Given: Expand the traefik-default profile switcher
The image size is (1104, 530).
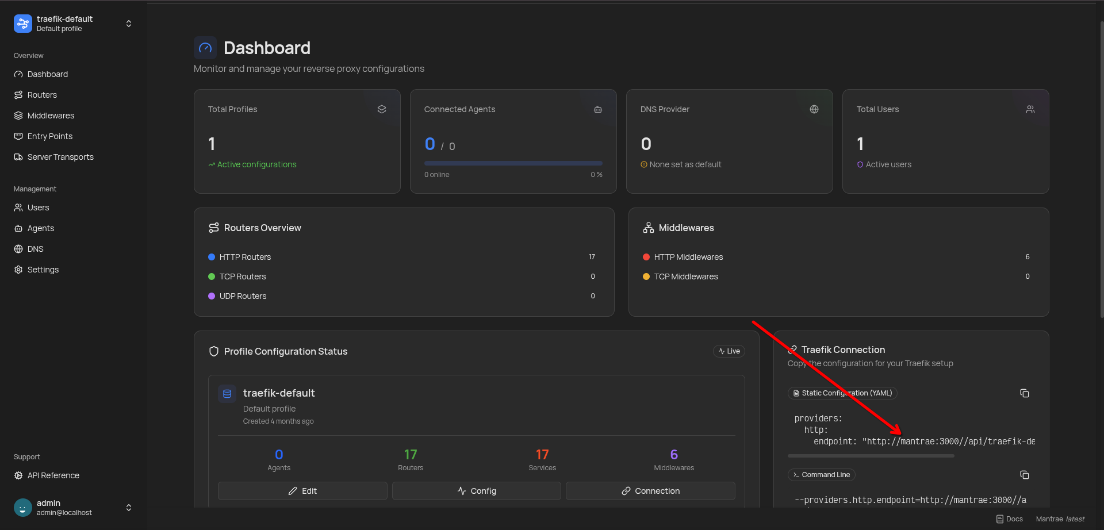Looking at the screenshot, I should [x=129, y=24].
